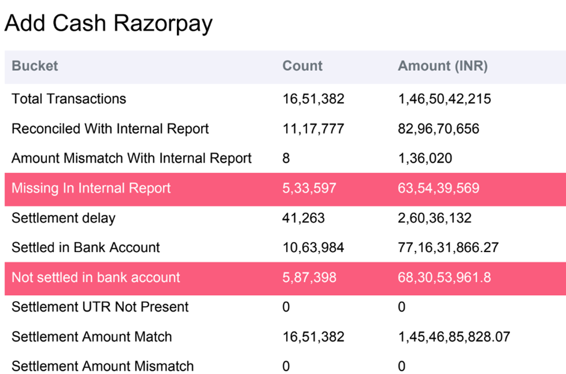Click 'Settlement UTR Not Present' label
Screen dimensions: 566x374
(100, 307)
